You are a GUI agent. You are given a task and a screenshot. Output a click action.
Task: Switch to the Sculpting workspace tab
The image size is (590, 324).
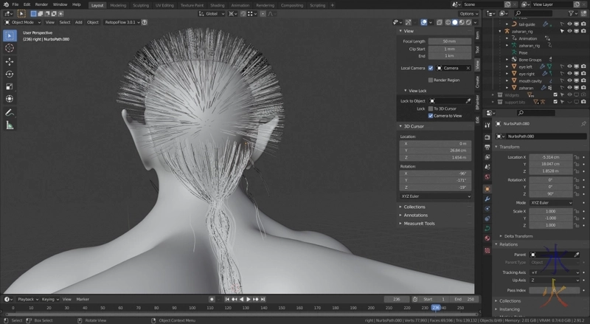pyautogui.click(x=140, y=4)
